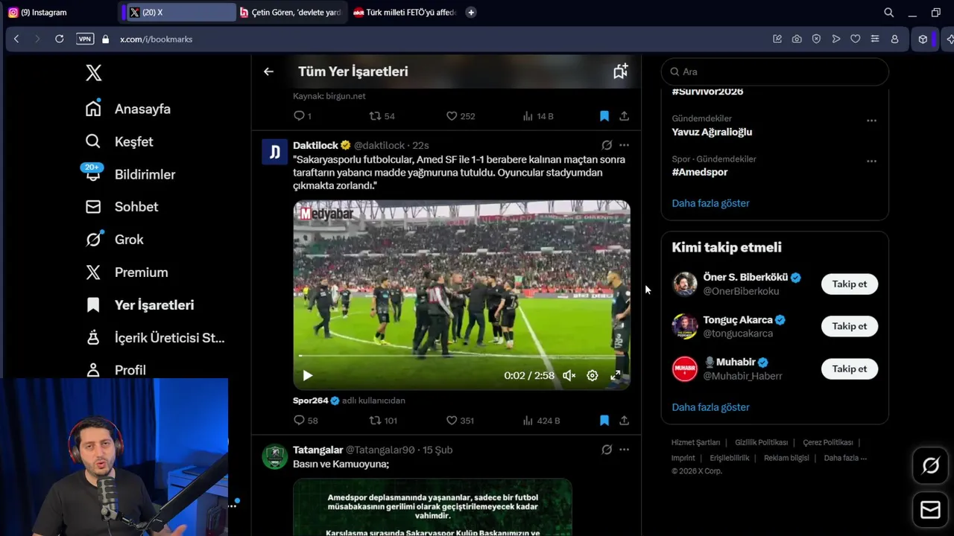This screenshot has width=954, height=536.
Task: Reply to the birgun.net post
Action: [x=302, y=116]
